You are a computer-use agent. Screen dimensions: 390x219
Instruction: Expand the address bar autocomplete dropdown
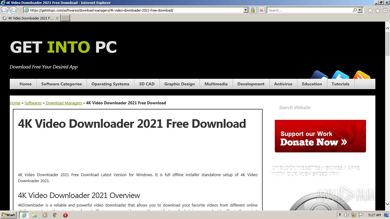pyautogui.click(x=246, y=10)
